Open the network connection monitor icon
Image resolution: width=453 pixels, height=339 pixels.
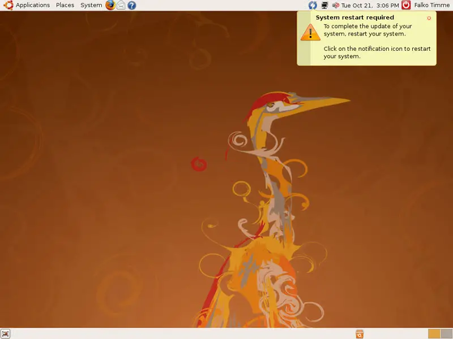click(x=324, y=5)
